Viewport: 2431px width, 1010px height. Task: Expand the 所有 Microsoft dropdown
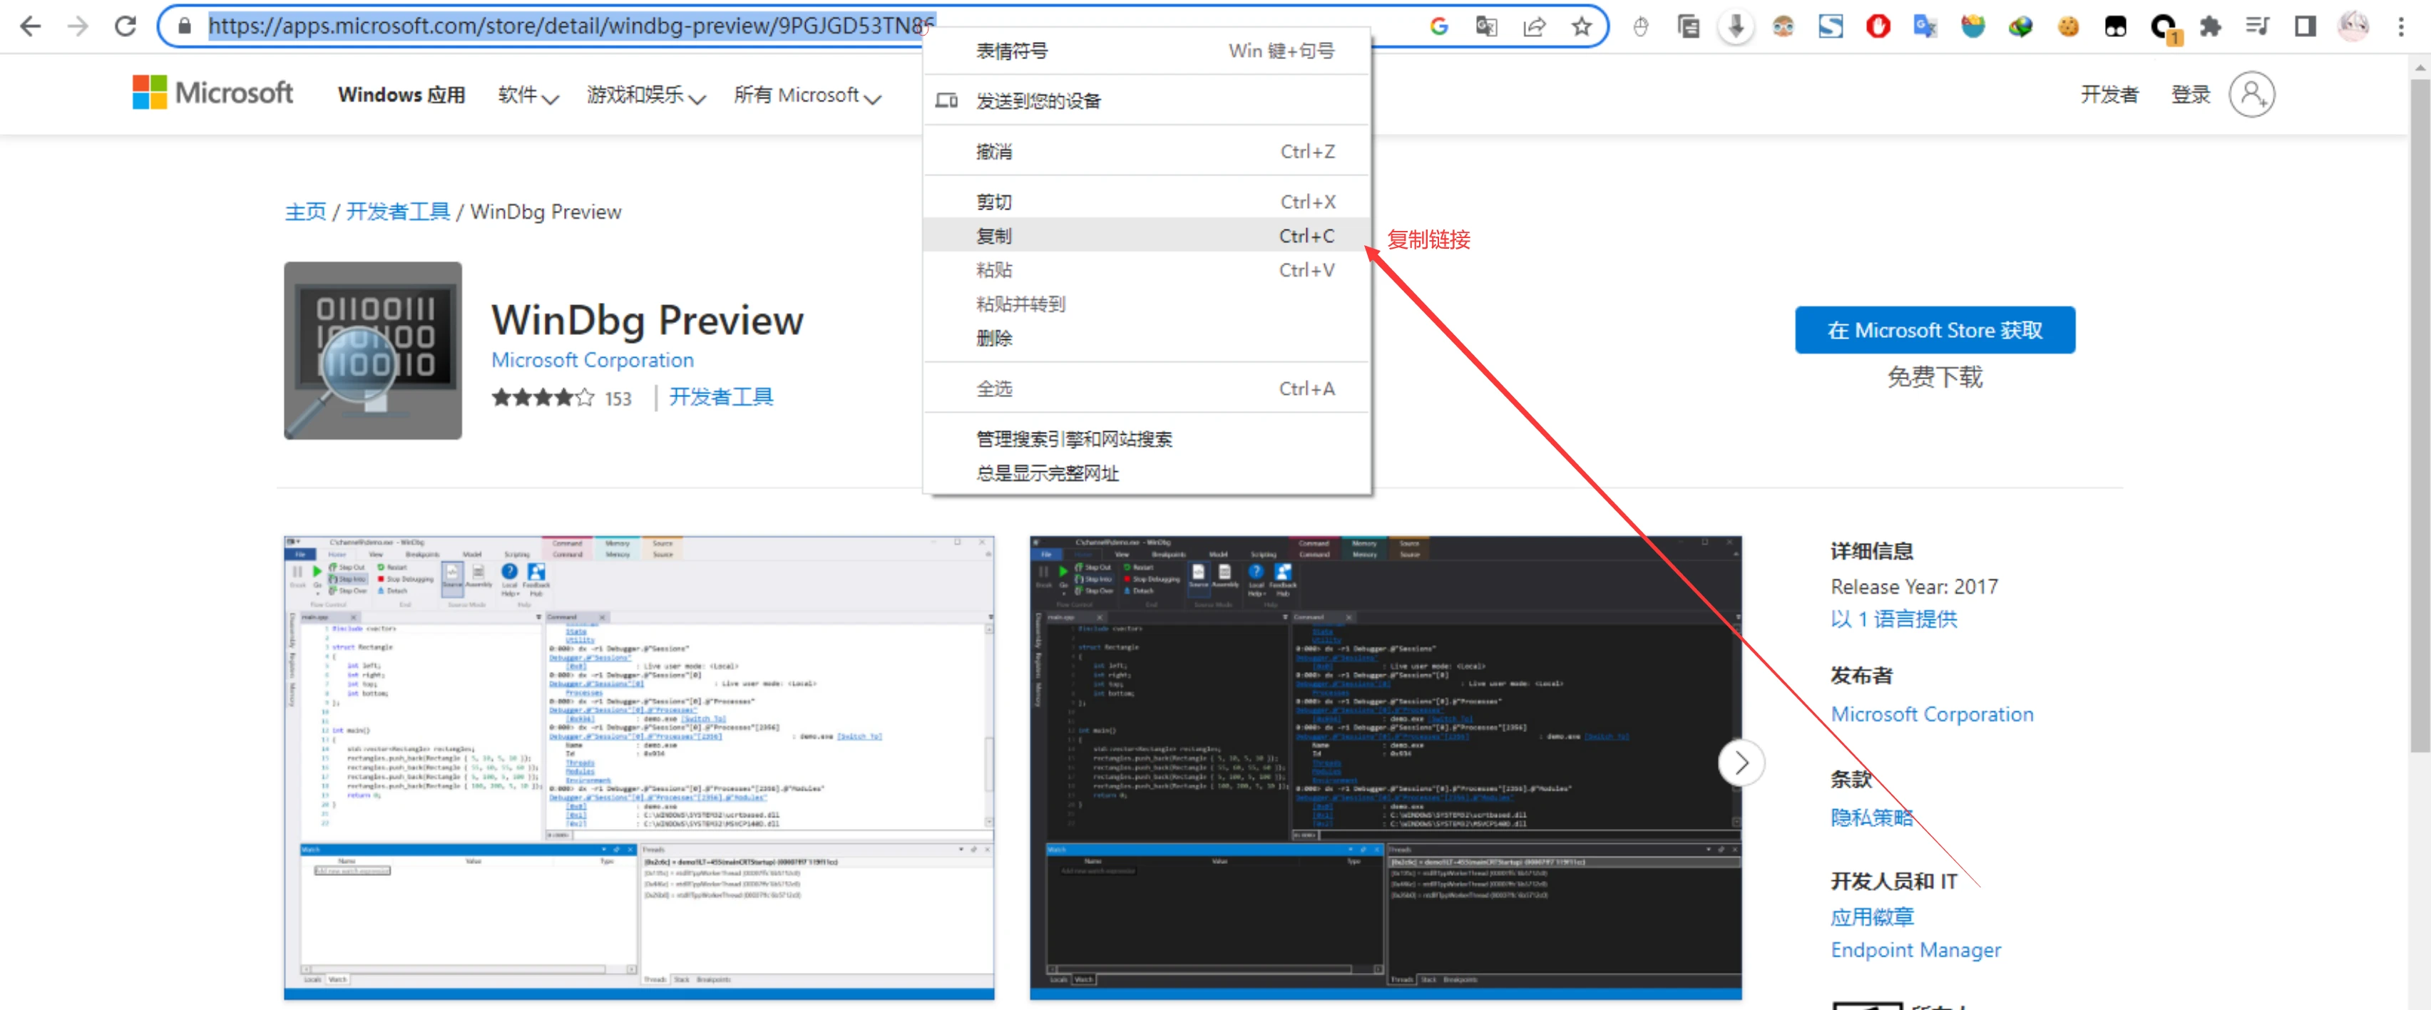808,94
